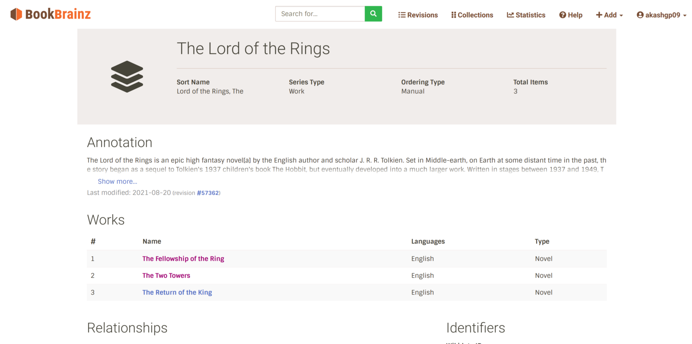692x344 pixels.
Task: Click the Annotation heading
Action: tap(120, 142)
